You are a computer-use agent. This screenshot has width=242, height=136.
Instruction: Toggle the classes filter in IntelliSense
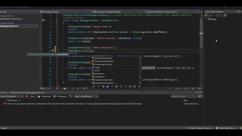pyautogui.click(x=103, y=87)
